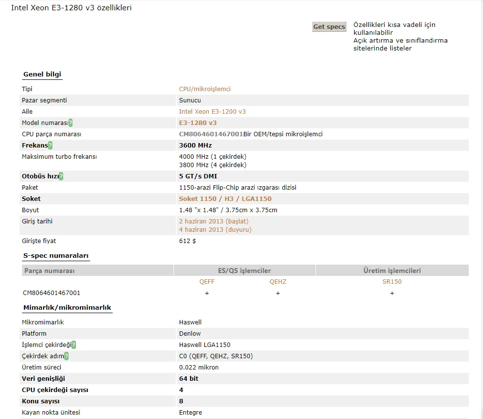Click the Sunucu market segment value
Image resolution: width=483 pixels, height=419 pixels.
pos(190,100)
